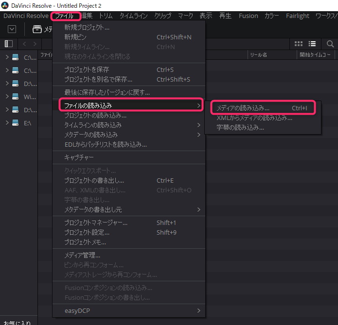Choose プロジェクトの書き出し... entry
The width and height of the screenshot is (338, 325).
(x=129, y=180)
